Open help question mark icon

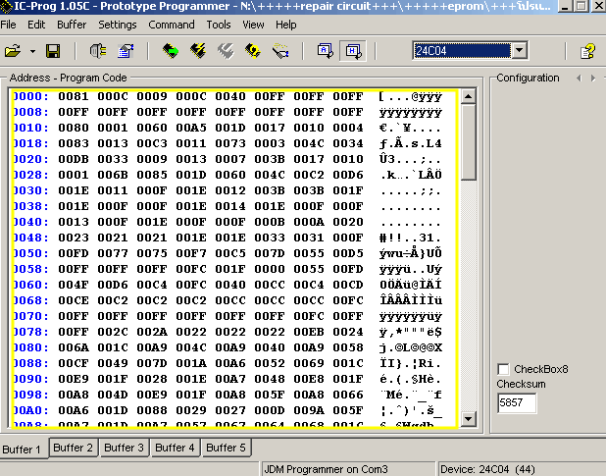click(587, 51)
